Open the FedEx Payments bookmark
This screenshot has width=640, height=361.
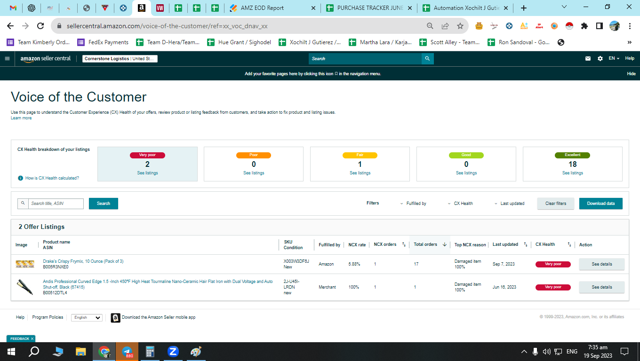click(x=103, y=42)
